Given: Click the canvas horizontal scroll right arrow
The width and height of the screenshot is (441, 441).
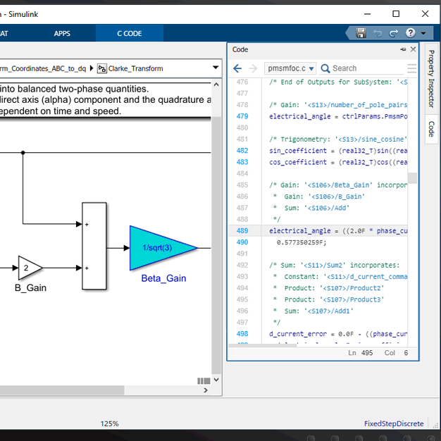Looking at the screenshot, I should (x=206, y=390).
